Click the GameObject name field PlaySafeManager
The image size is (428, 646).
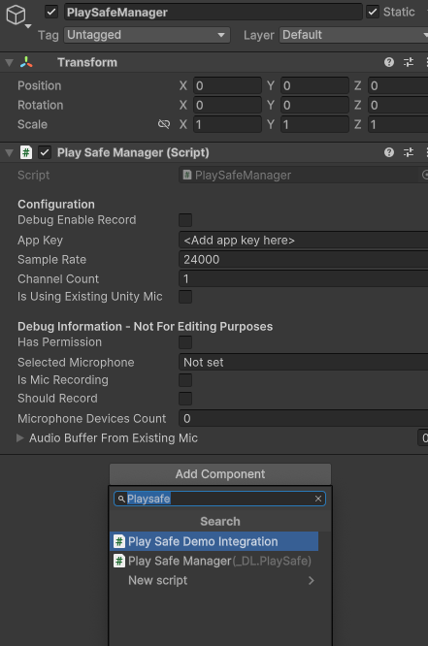click(x=214, y=12)
